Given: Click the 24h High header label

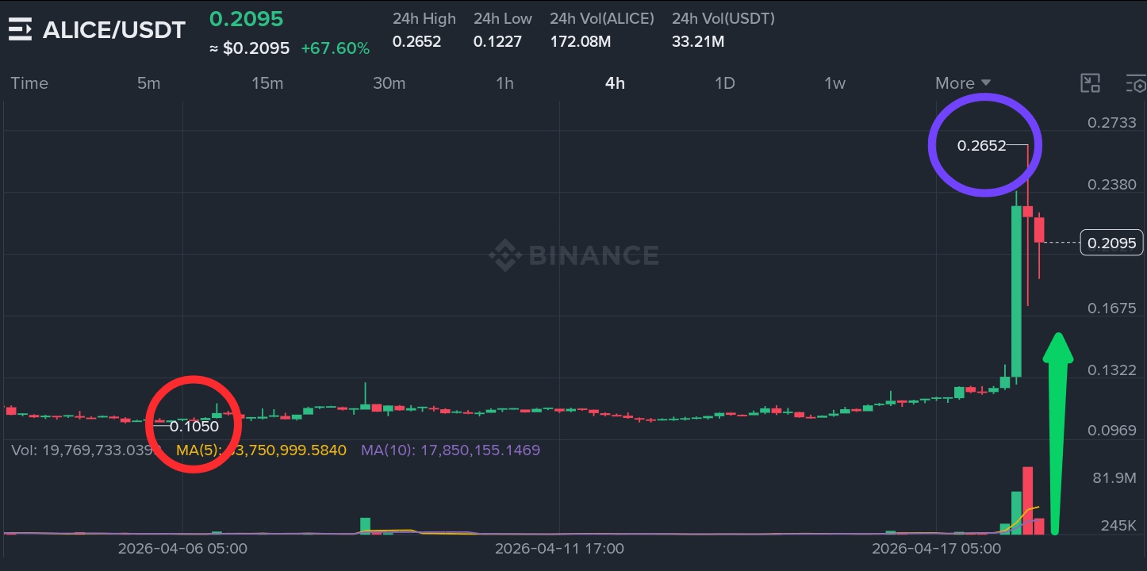Looking at the screenshot, I should 424,18.
